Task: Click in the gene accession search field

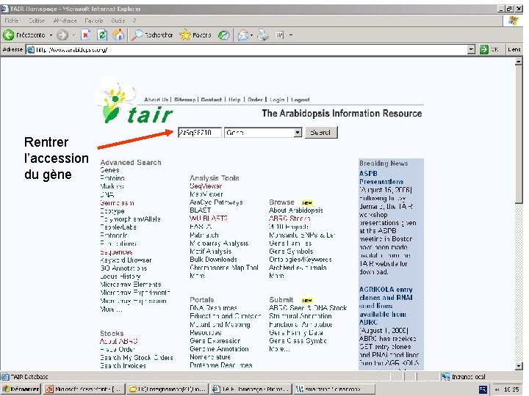Action: pos(200,132)
